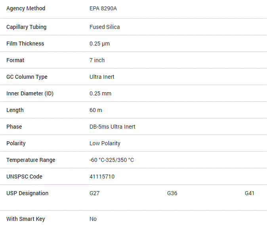Select the -60 °C-325/350 °C temperature range

(112, 160)
